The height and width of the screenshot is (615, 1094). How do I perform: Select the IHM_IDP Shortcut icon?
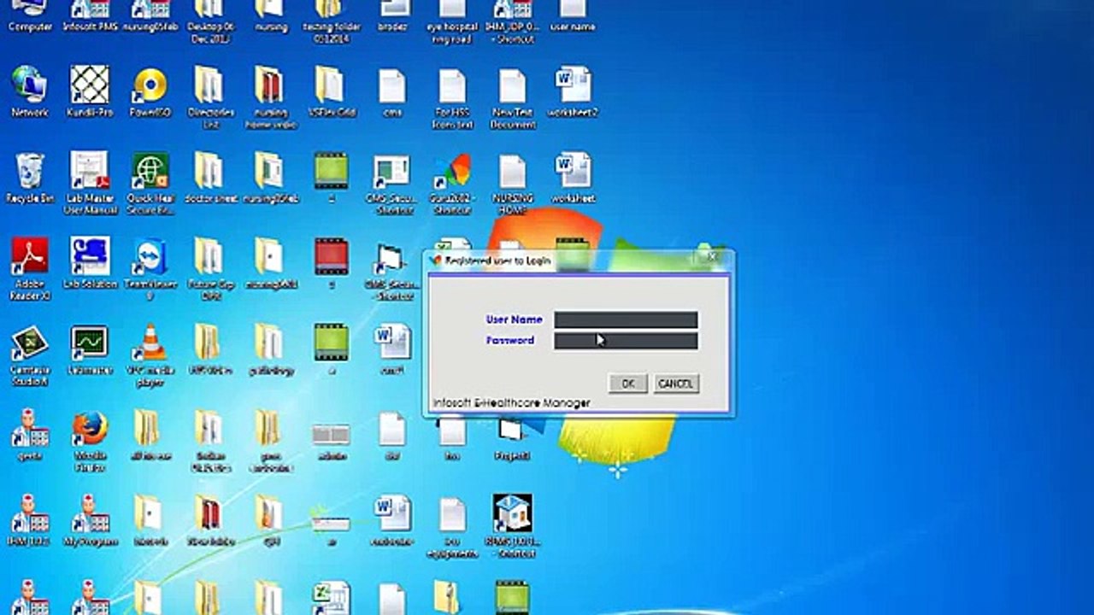tap(513, 20)
